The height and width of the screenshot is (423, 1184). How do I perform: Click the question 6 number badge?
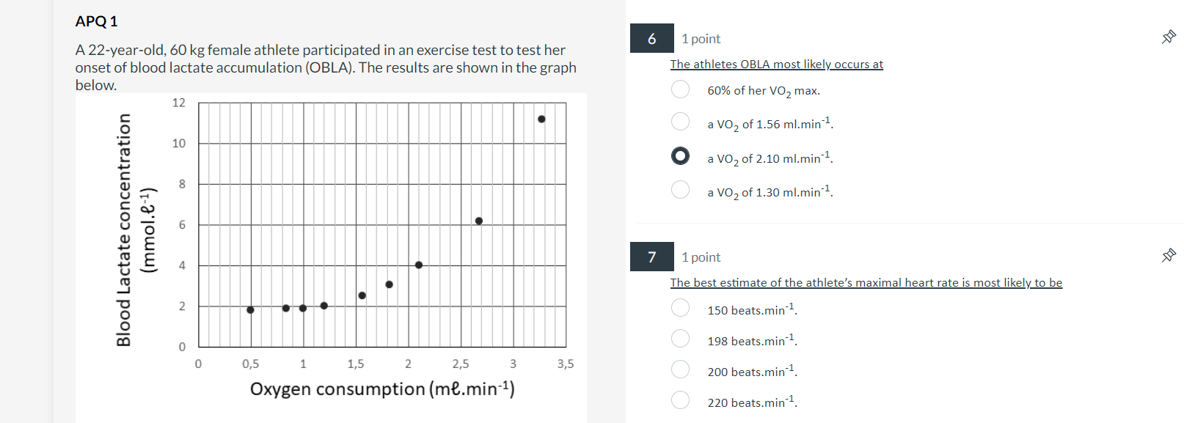651,38
